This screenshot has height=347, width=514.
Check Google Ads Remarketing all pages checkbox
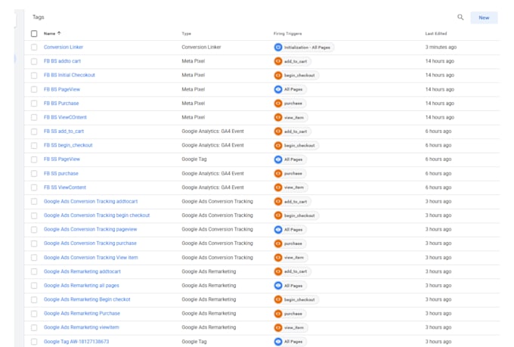(x=34, y=286)
